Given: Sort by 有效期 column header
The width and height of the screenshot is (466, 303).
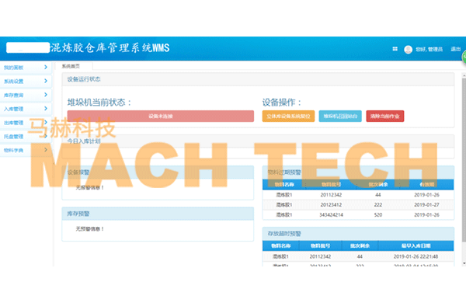Looking at the screenshot, I should pos(426,184).
